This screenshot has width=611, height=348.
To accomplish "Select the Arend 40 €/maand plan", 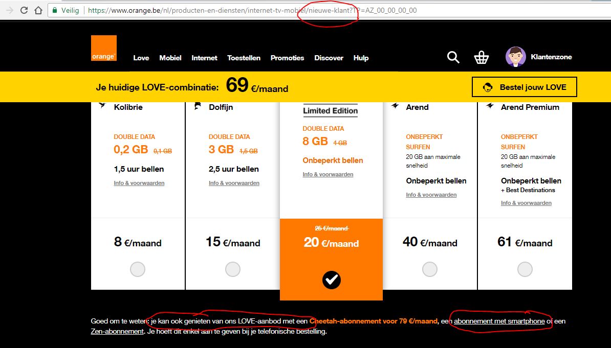I will tap(430, 269).
